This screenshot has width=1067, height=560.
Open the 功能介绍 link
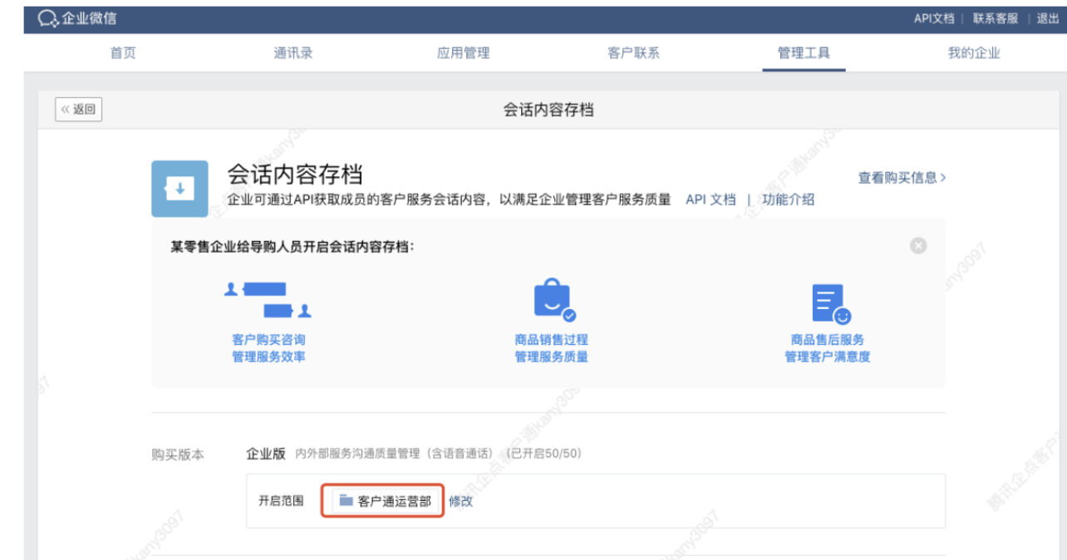click(788, 199)
